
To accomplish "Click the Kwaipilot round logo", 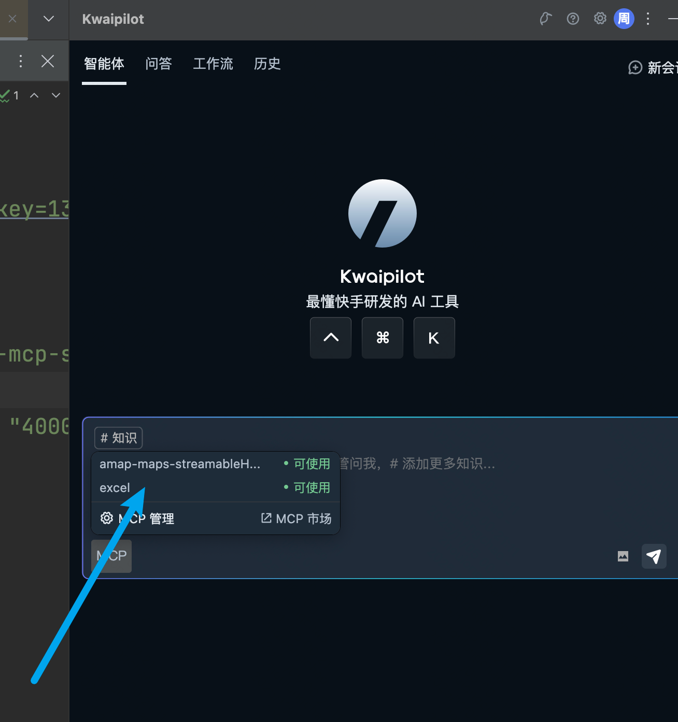I will tap(383, 213).
